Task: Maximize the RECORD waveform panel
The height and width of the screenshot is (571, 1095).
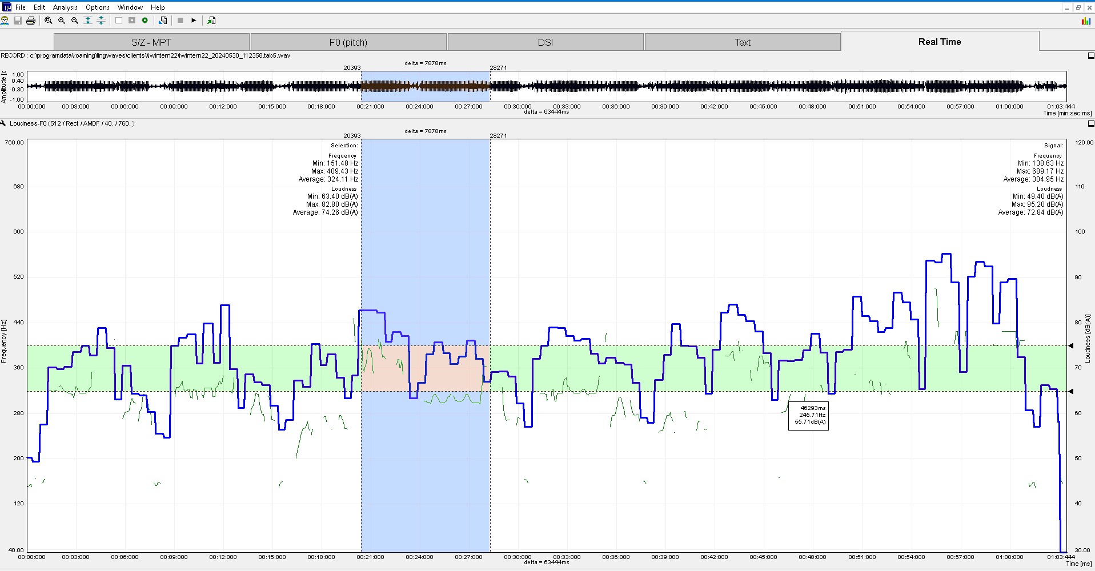Action: coord(1091,56)
